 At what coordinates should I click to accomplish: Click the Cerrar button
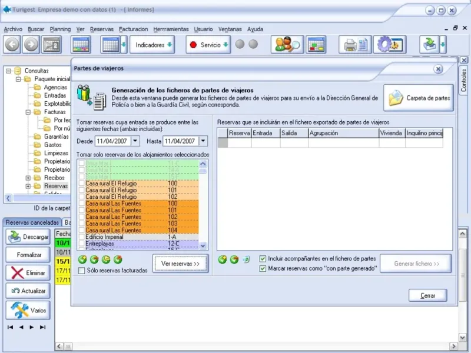428,296
